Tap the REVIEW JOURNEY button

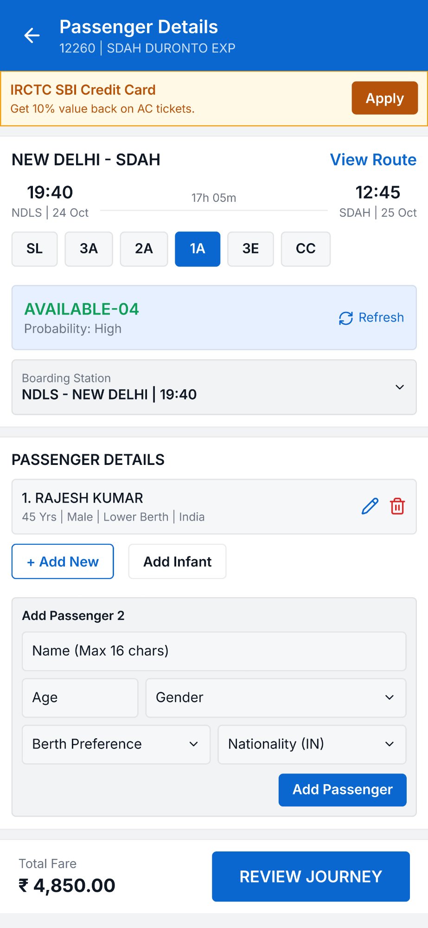click(311, 876)
